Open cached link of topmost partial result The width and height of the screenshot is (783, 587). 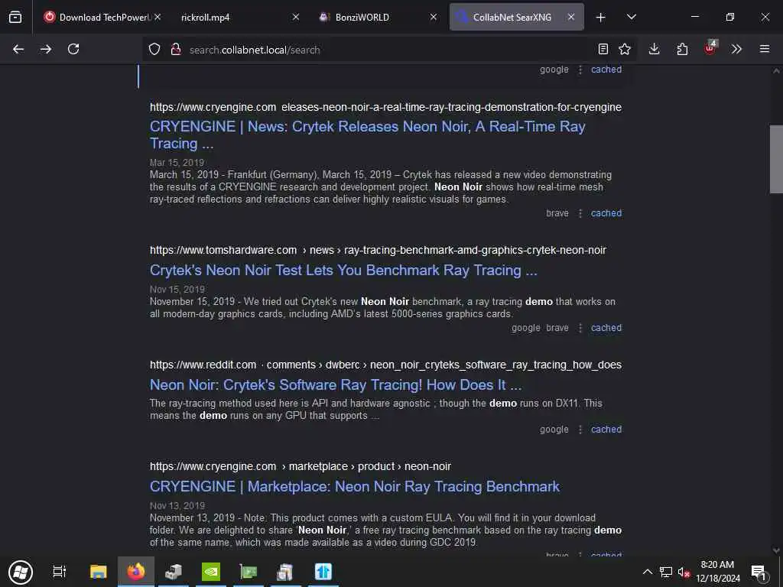(x=606, y=70)
